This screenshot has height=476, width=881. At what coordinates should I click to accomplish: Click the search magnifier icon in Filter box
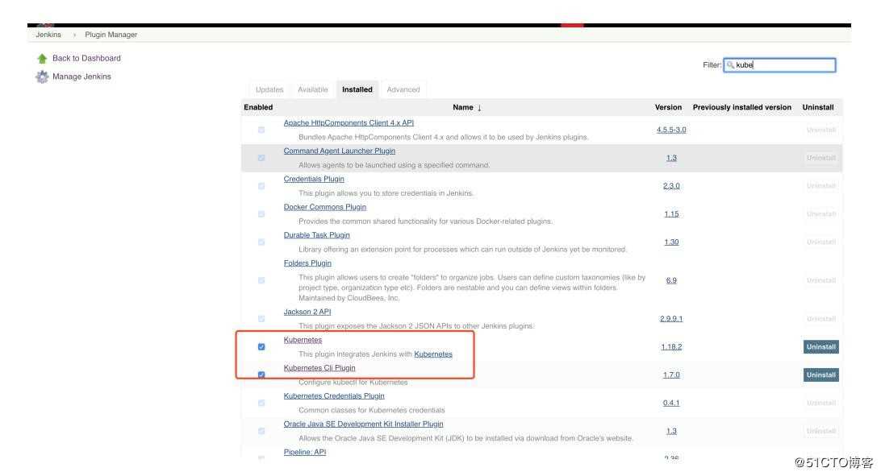tap(730, 65)
